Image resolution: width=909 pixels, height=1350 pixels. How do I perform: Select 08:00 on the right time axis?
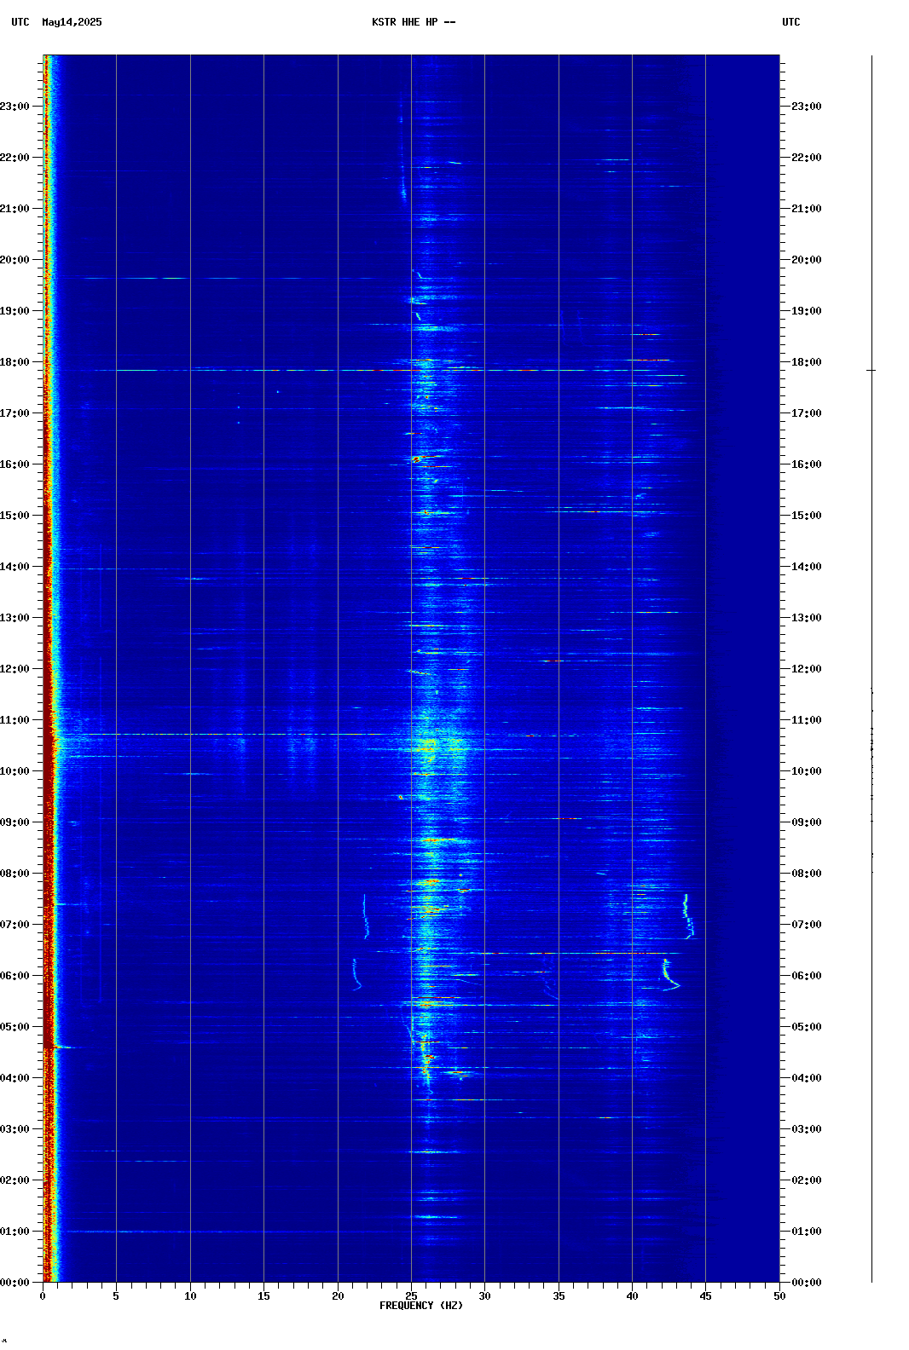(x=807, y=874)
